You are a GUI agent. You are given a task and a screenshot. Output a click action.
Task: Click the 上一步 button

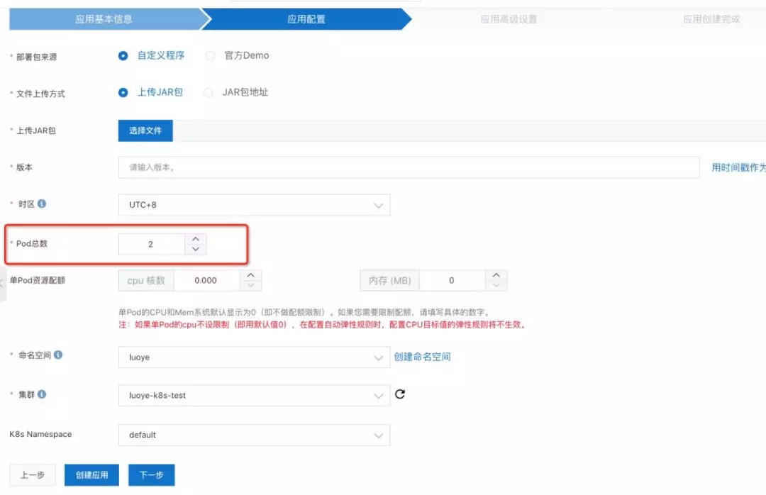coord(32,475)
